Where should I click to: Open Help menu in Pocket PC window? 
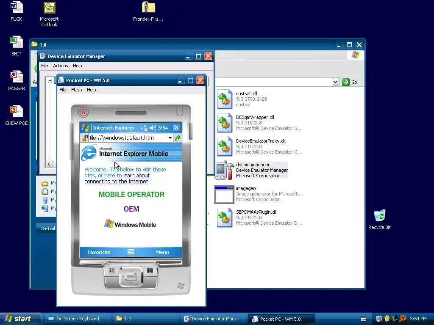tap(92, 90)
